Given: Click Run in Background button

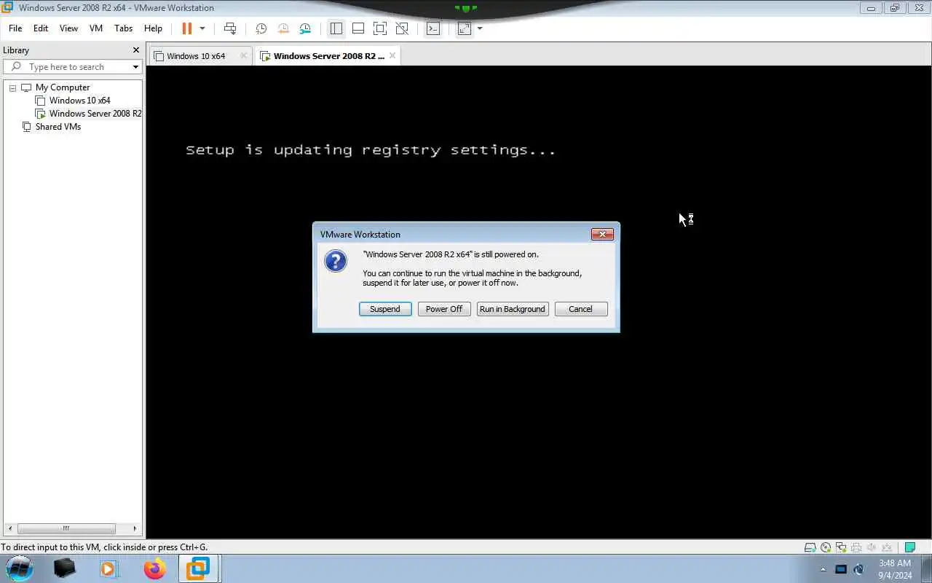Looking at the screenshot, I should tap(513, 309).
